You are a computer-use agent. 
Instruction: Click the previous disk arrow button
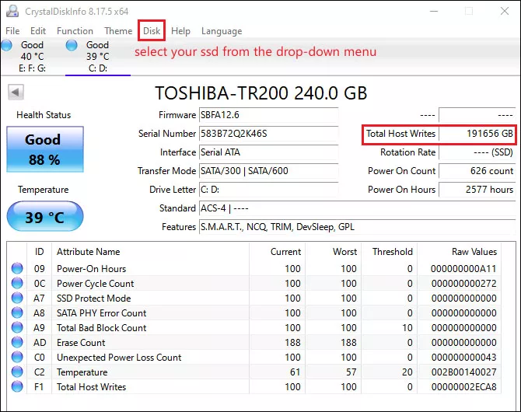[x=16, y=92]
